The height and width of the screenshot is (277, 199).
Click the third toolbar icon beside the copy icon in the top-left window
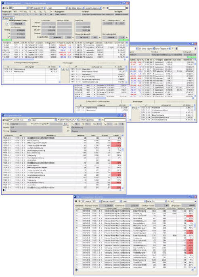[x=10, y=8]
